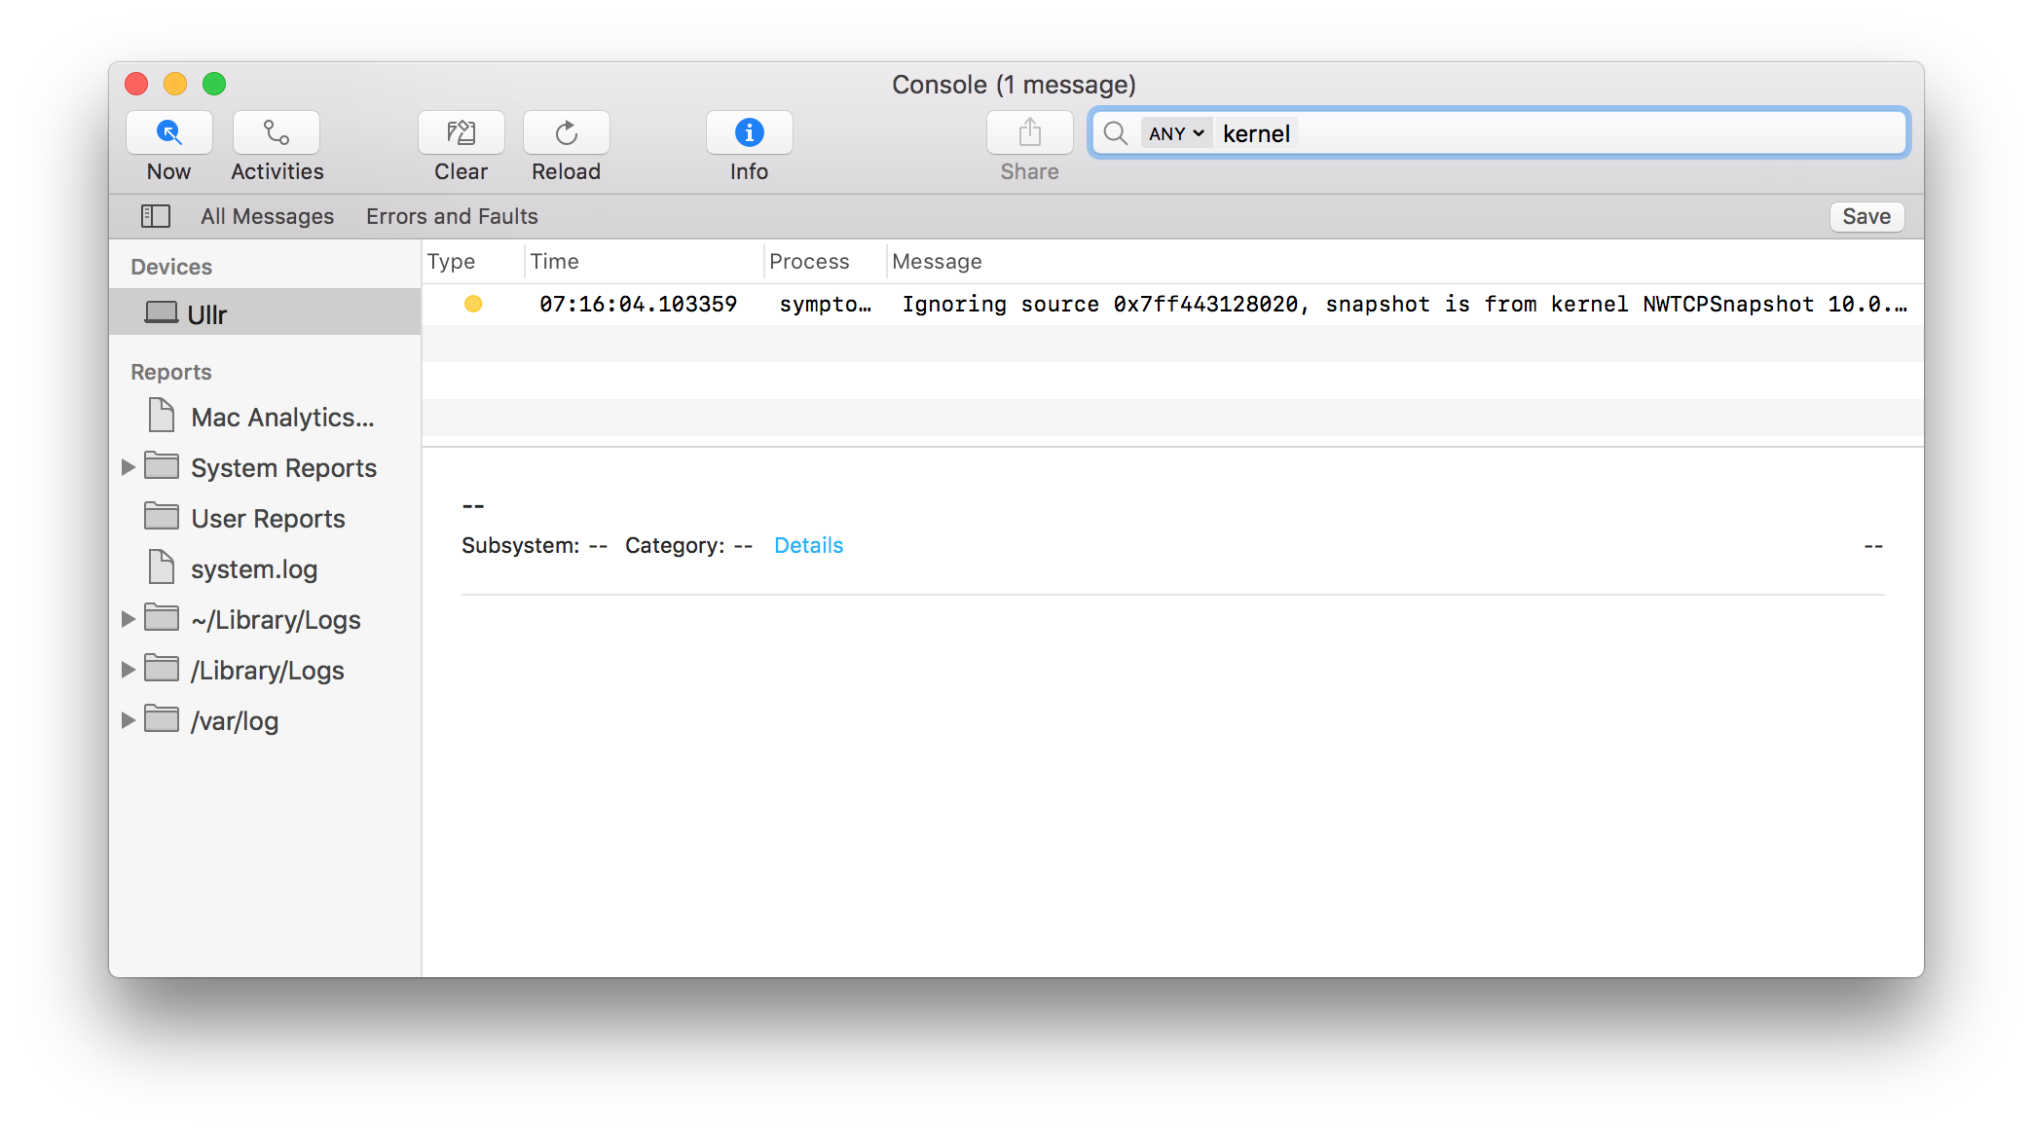
Task: Open the Mac Analytics report
Action: [281, 417]
